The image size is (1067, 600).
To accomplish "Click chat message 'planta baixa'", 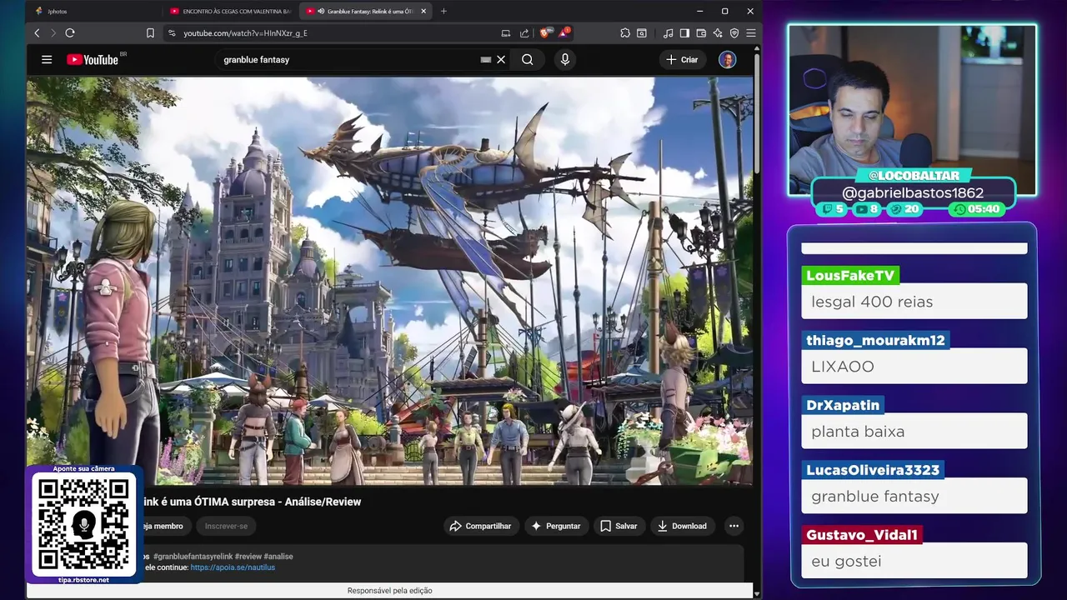I will tap(914, 431).
